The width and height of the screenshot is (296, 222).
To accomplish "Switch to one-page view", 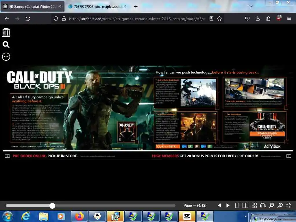I will (237, 206).
